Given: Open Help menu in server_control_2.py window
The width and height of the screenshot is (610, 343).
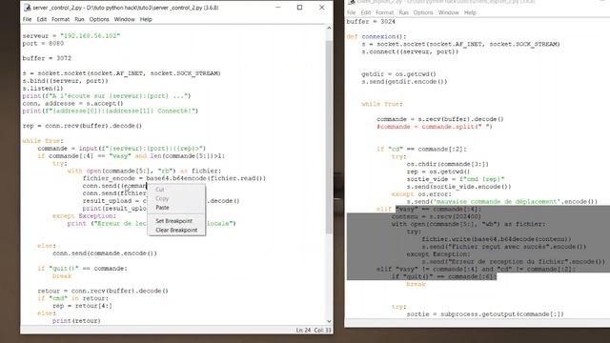Looking at the screenshot, I should pos(146,19).
